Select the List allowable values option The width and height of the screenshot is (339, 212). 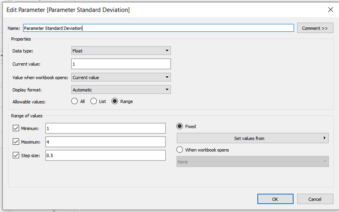94,102
